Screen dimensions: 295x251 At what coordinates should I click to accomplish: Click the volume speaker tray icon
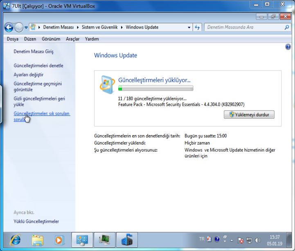tap(257, 240)
